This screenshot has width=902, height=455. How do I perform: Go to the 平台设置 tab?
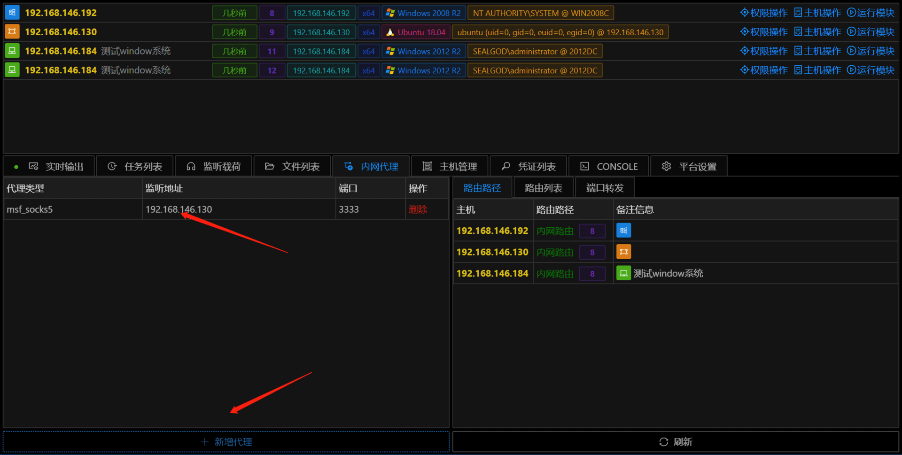pyautogui.click(x=689, y=166)
